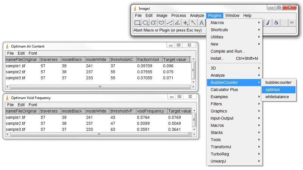Image resolution: width=303 pixels, height=170 pixels.
Task: Expand the Examples submenu
Action: coord(234,97)
